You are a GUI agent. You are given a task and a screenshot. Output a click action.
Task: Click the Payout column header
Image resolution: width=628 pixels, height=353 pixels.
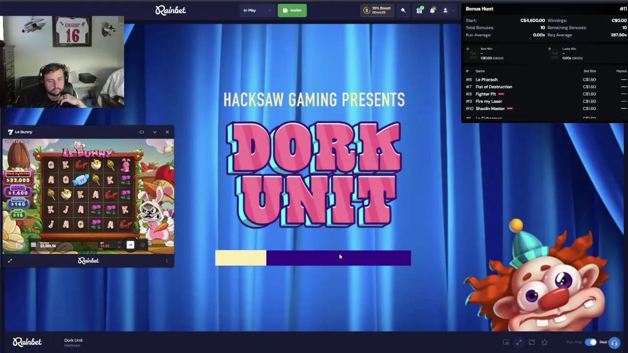(622, 71)
